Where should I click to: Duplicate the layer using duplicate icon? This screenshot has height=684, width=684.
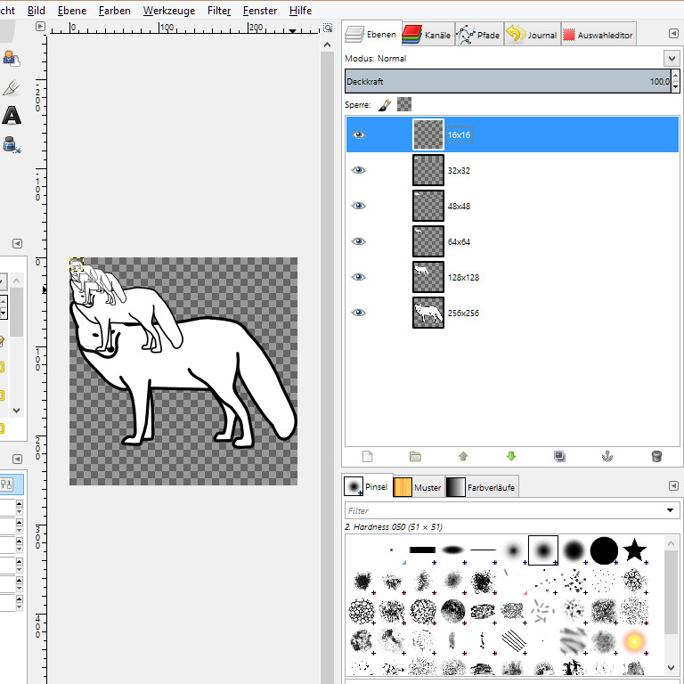[x=559, y=456]
